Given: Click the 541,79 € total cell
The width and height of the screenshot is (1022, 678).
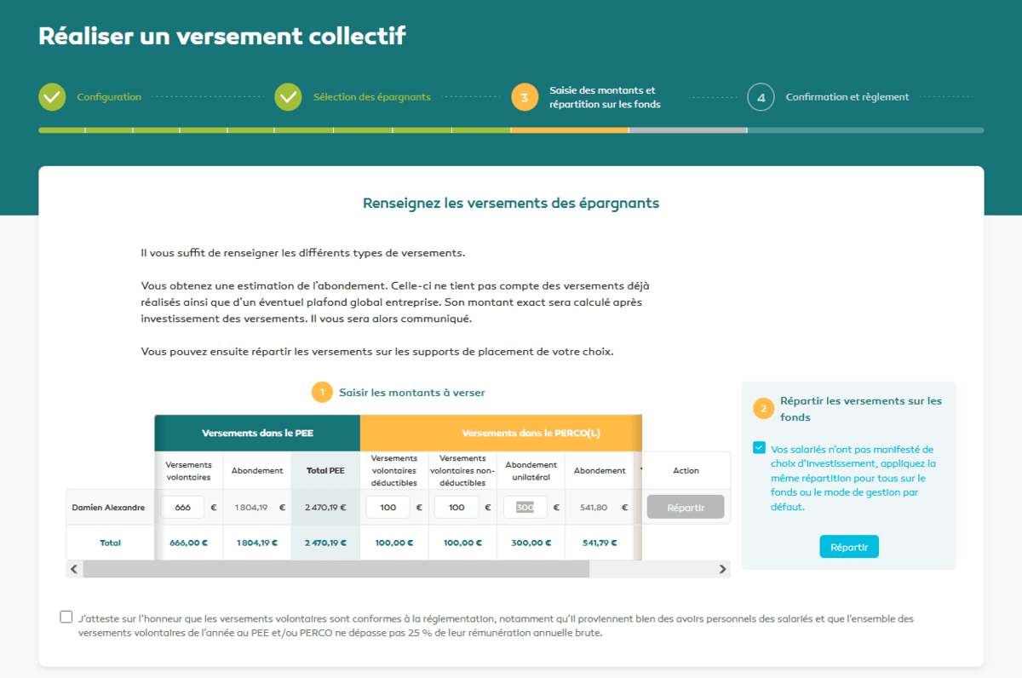Looking at the screenshot, I should pyautogui.click(x=599, y=543).
